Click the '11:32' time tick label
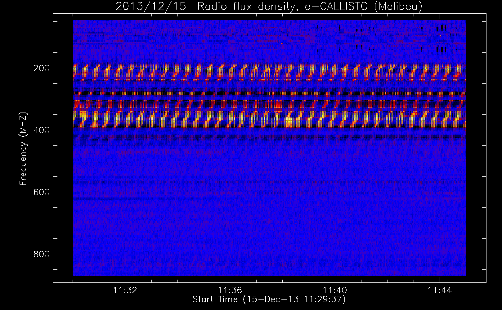The height and width of the screenshot is (310, 502). click(125, 290)
